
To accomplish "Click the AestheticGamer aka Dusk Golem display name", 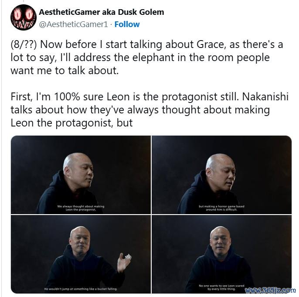I will tap(102, 12).
